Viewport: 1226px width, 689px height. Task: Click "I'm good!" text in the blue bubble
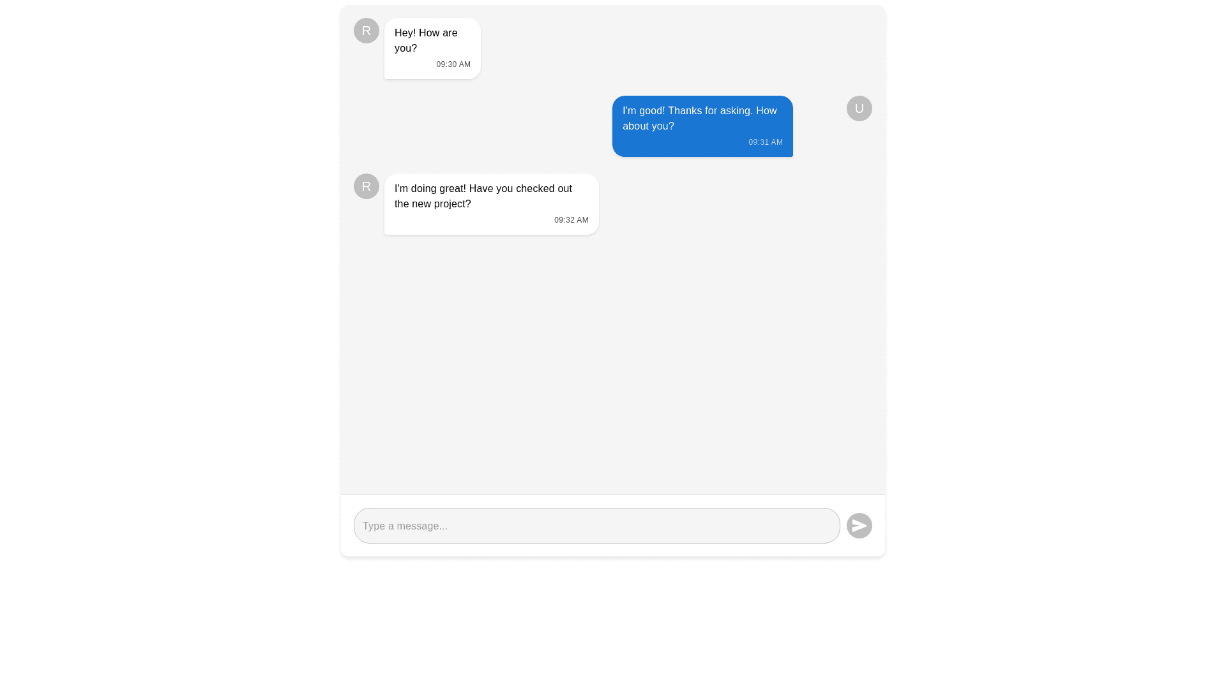pyautogui.click(x=643, y=111)
